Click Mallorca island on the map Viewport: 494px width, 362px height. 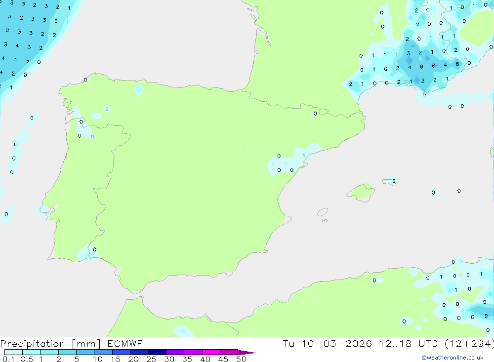(x=361, y=192)
